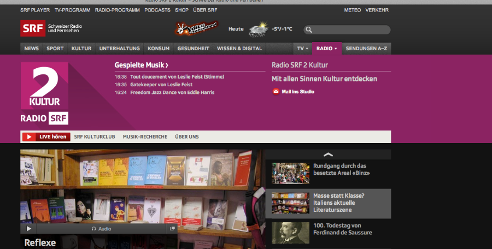
Task: Select track Tout doucement von Leslie Feist
Action: tap(177, 76)
